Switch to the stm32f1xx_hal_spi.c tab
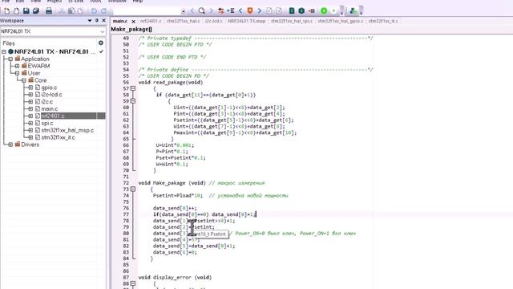 [x=292, y=21]
